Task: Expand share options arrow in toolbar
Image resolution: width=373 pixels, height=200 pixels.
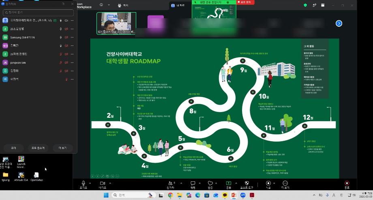Action: pos(236,183)
